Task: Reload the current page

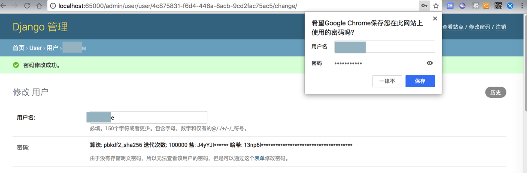Action: (x=27, y=6)
